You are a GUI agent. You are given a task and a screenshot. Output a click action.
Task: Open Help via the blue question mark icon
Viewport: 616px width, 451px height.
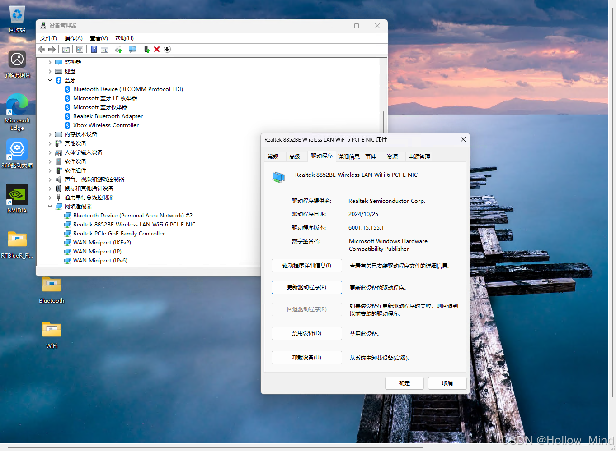(x=94, y=49)
